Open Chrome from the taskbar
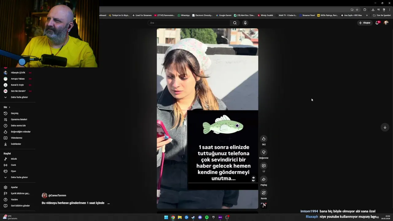The width and height of the screenshot is (393, 221). pos(173,217)
